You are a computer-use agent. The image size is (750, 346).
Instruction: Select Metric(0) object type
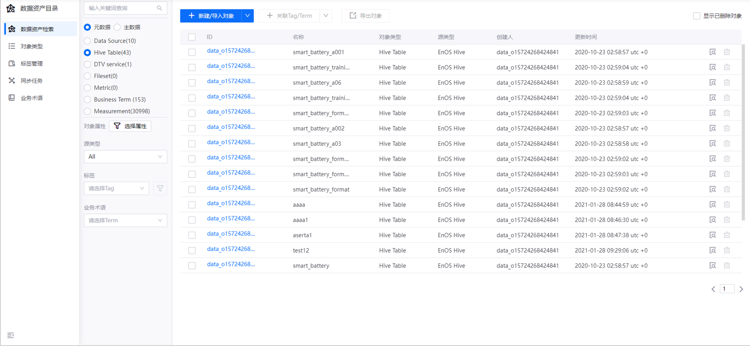[87, 87]
